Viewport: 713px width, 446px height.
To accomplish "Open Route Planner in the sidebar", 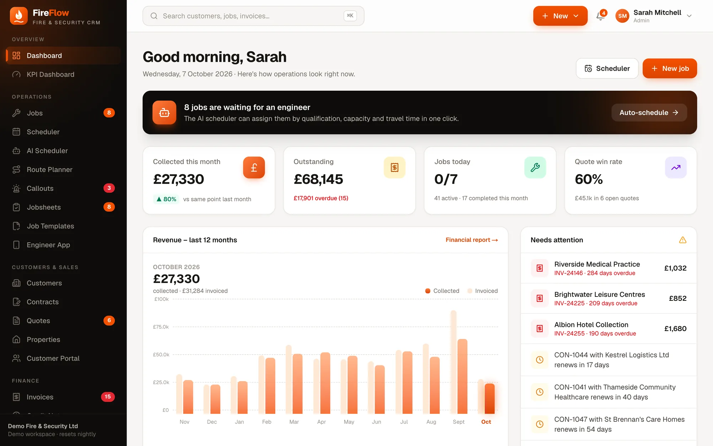I will (x=63, y=170).
